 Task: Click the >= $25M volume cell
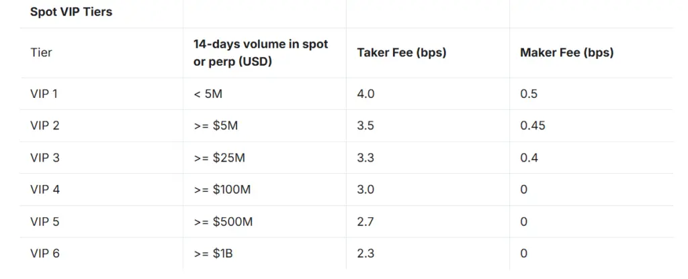pyautogui.click(x=220, y=158)
